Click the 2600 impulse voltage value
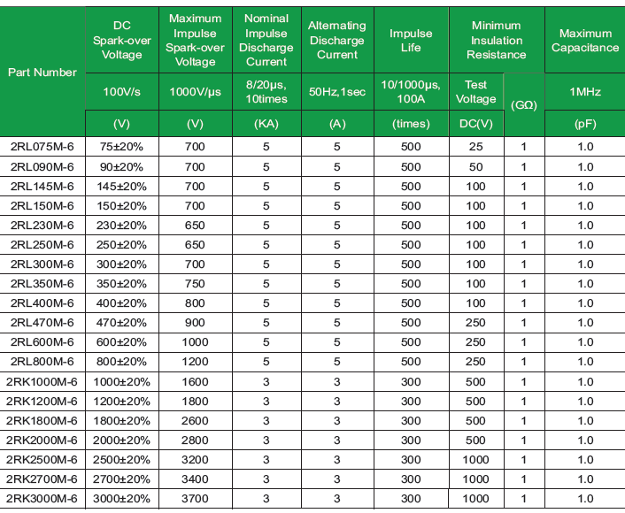 (195, 421)
